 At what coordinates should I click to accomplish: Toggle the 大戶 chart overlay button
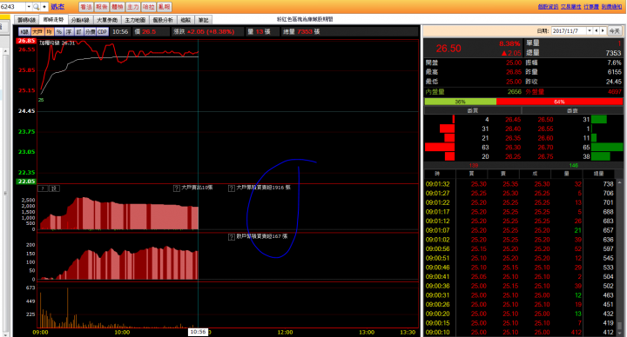coord(37,31)
